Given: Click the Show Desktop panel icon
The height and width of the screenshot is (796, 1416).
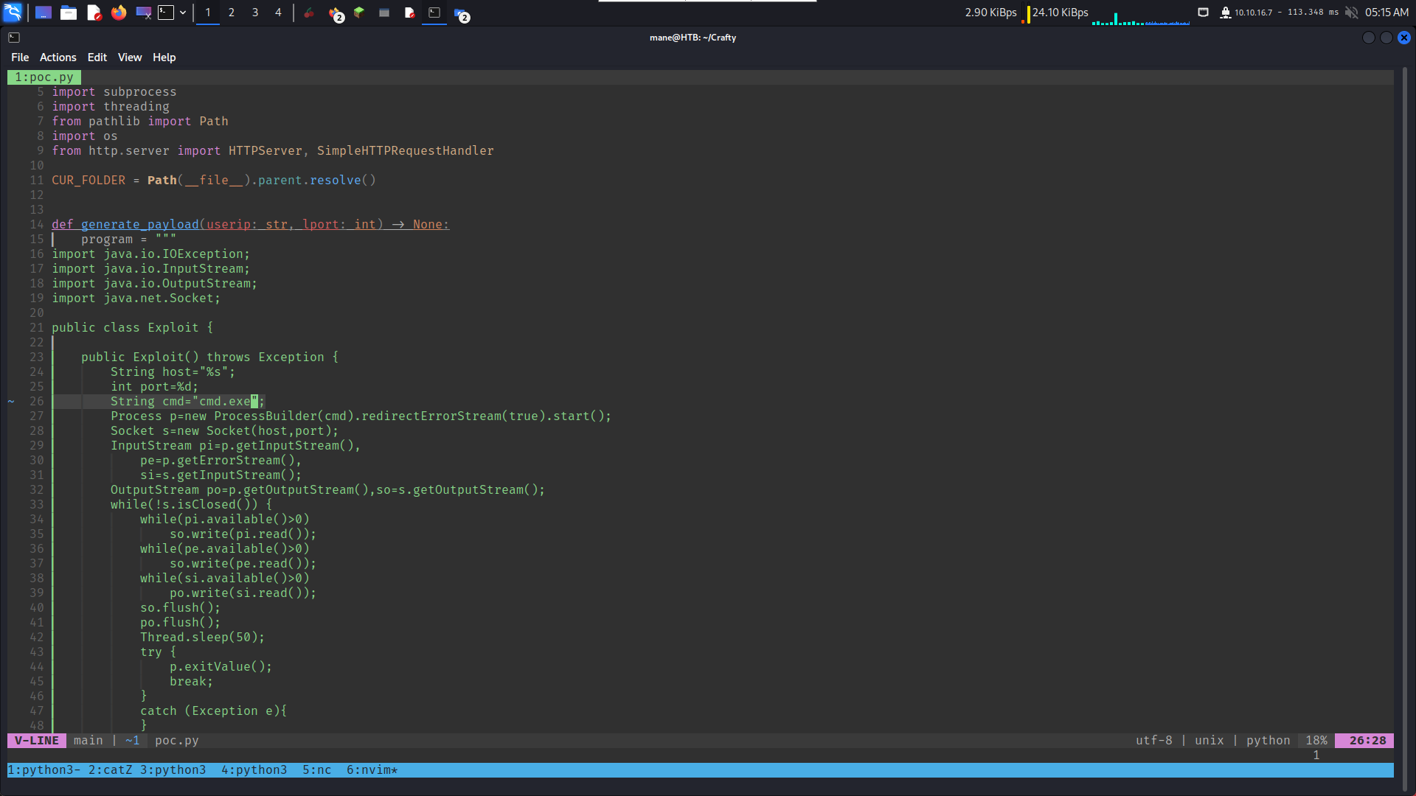Looking at the screenshot, I should pos(44,13).
